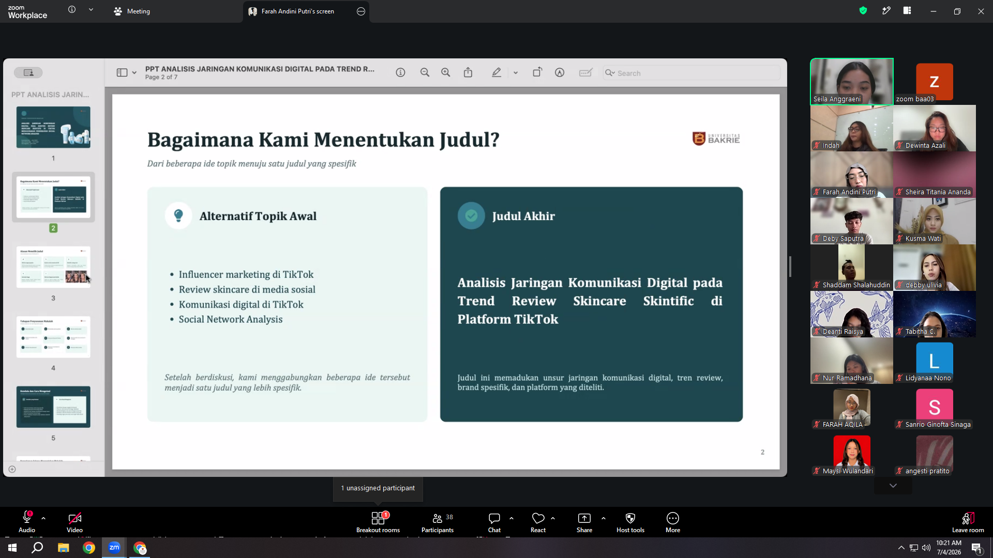Open the React emoji picker
The height and width of the screenshot is (558, 993).
click(x=538, y=522)
